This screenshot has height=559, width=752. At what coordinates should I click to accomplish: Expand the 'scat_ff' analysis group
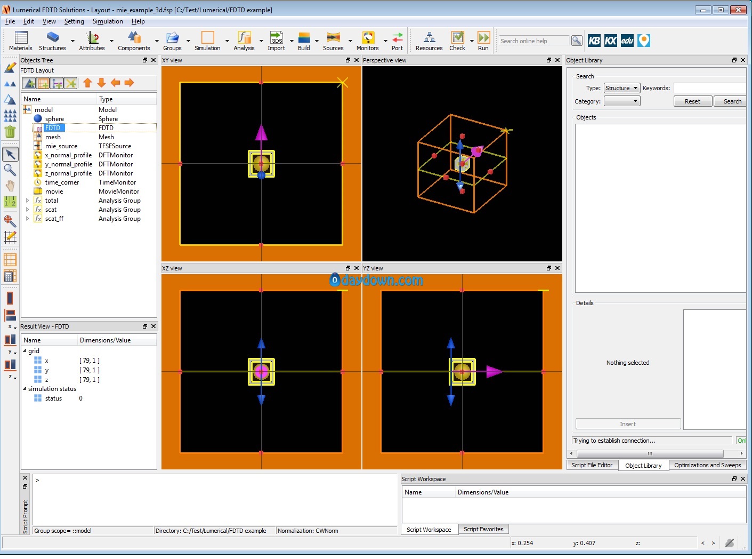click(27, 219)
